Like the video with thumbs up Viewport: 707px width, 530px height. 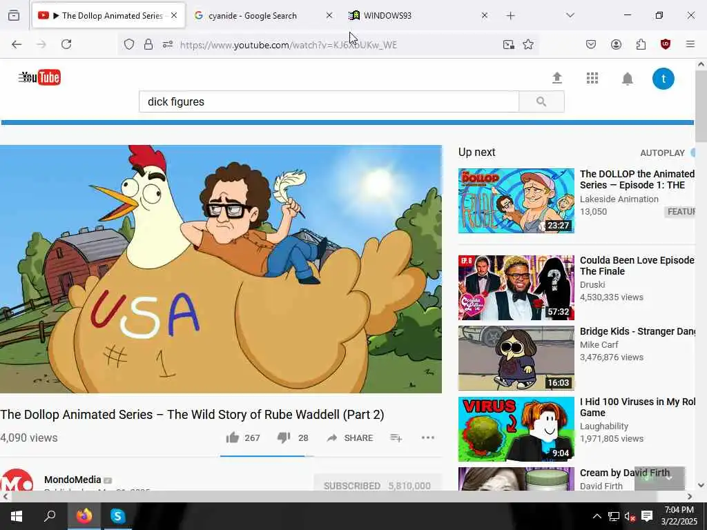click(x=232, y=438)
